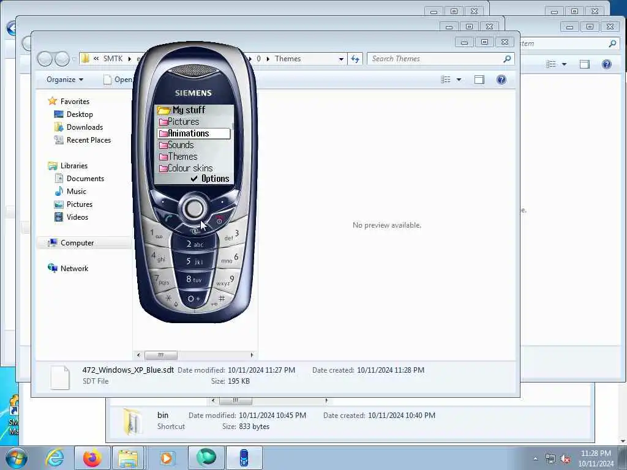Toggle the preview pane in Themes window
The height and width of the screenshot is (470, 627).
pyautogui.click(x=479, y=80)
